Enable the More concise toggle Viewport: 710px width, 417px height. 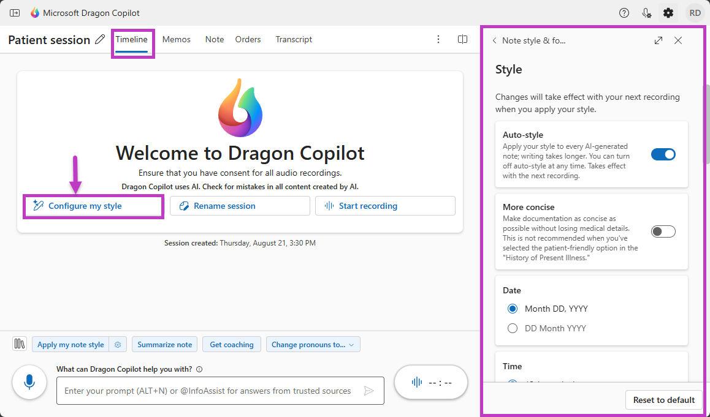pos(663,231)
